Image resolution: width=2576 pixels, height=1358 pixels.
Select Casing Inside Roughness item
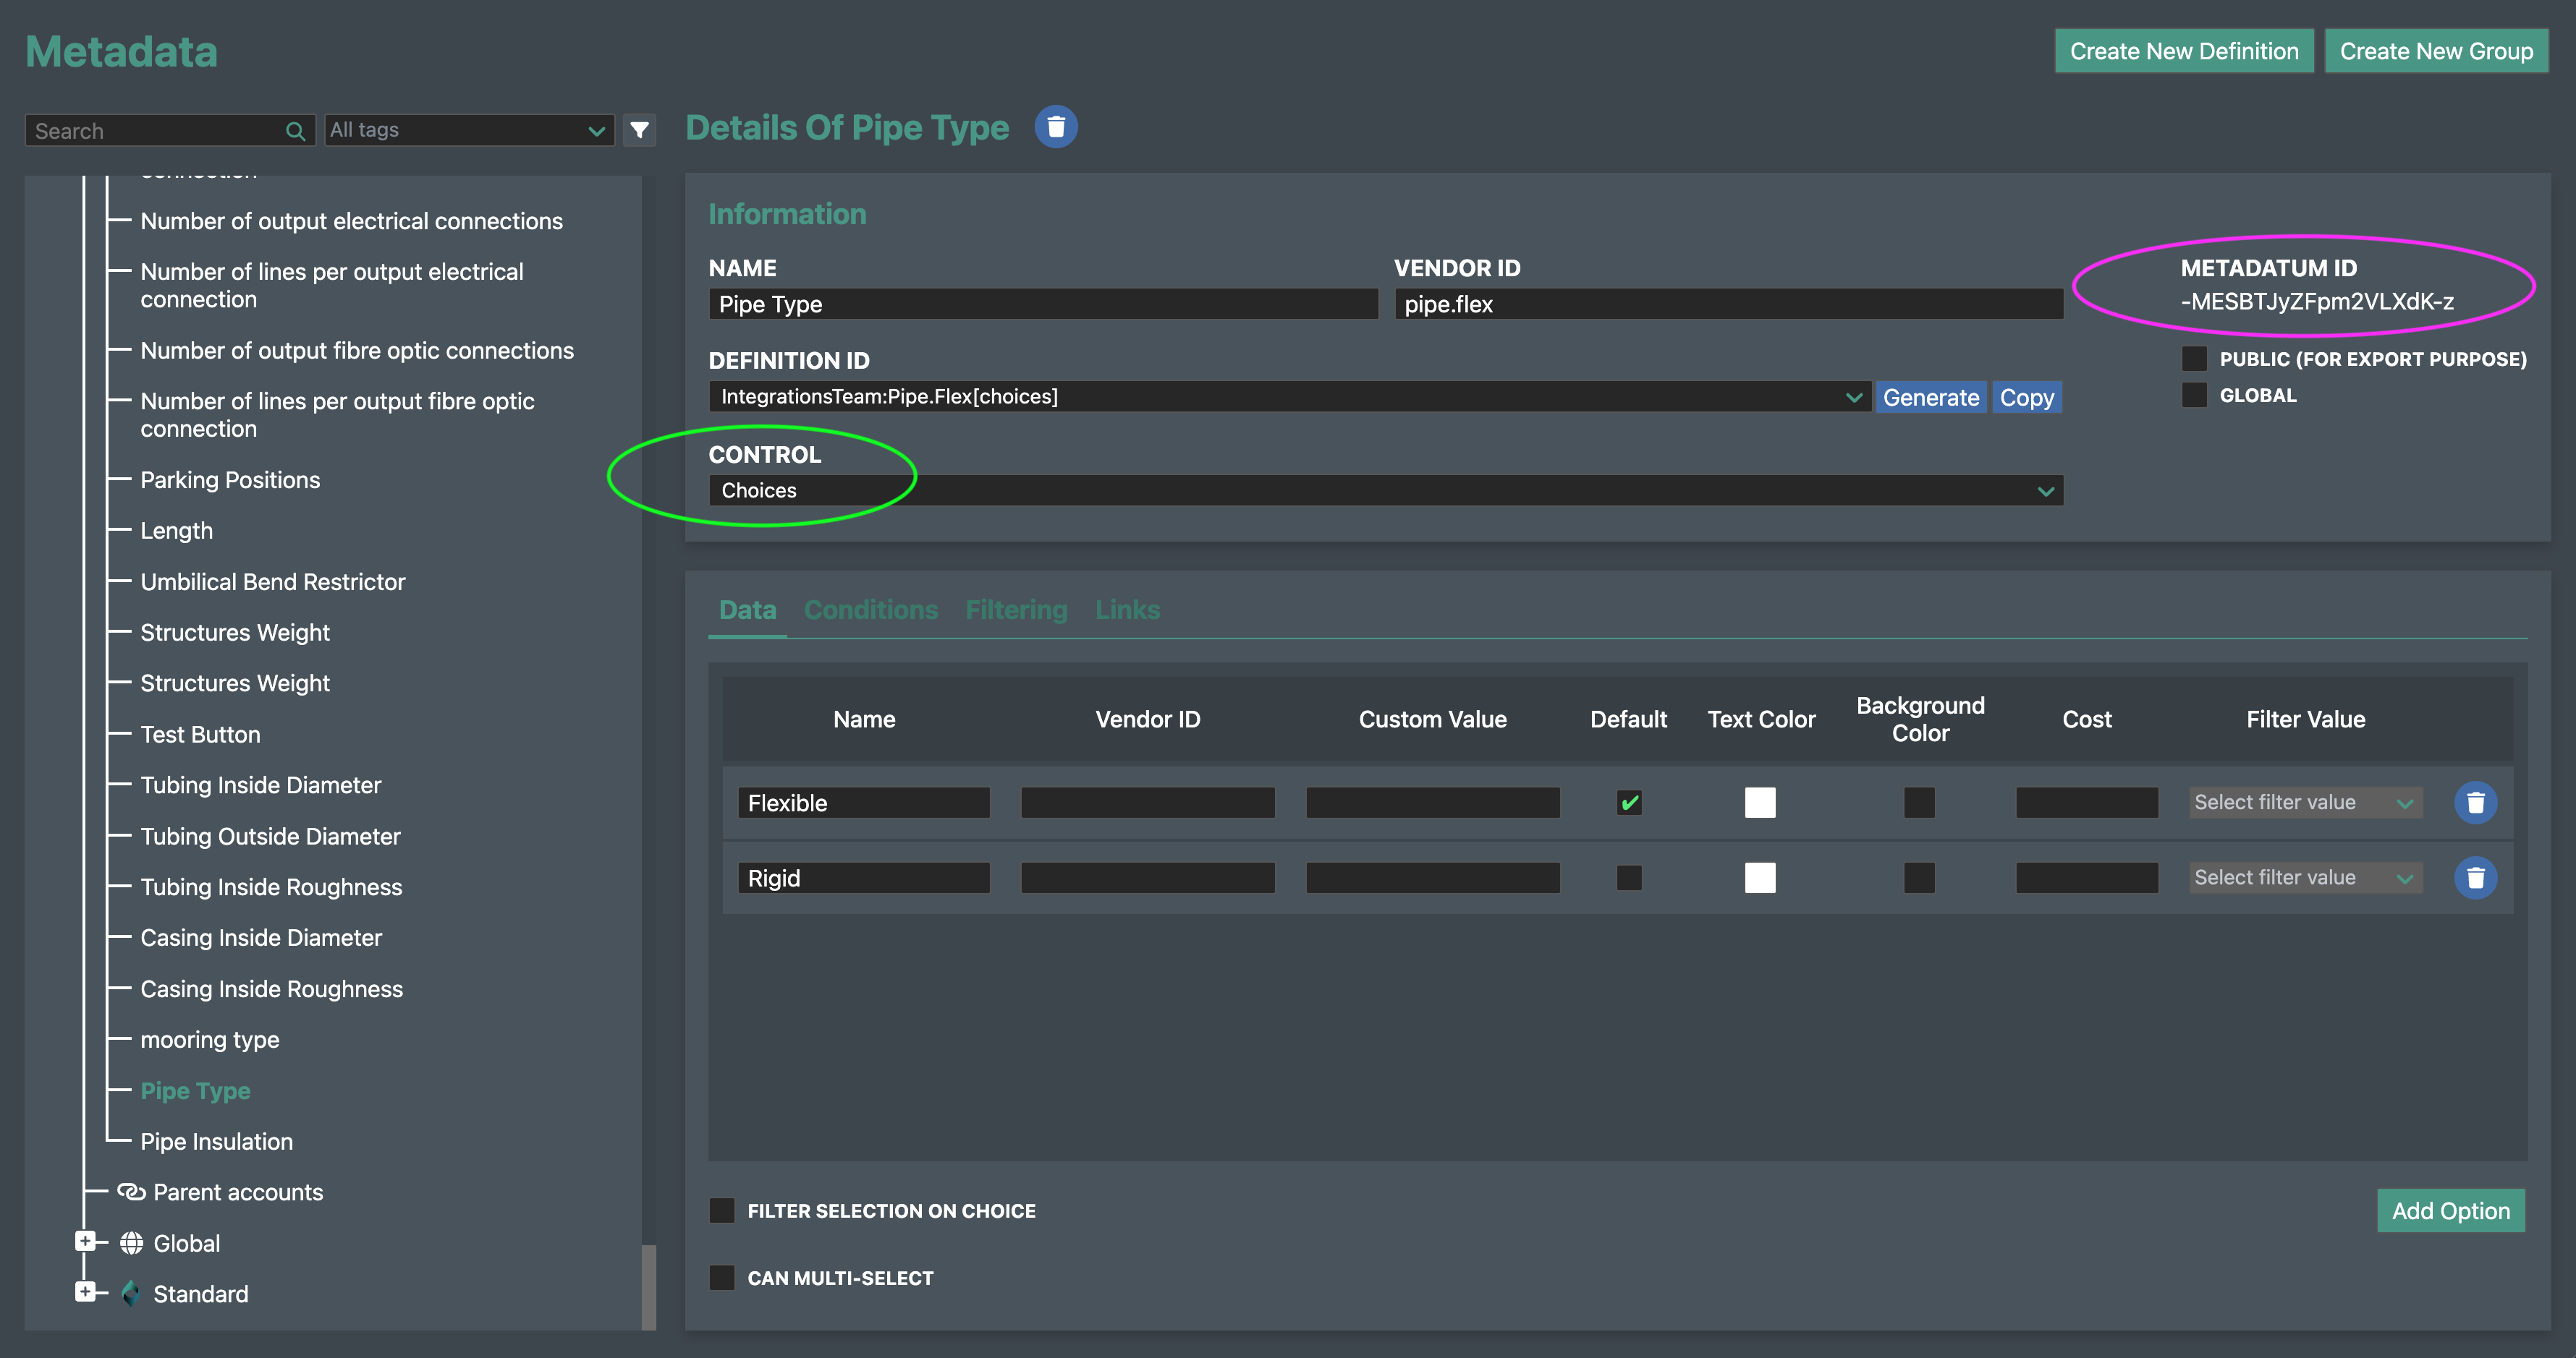point(271,989)
